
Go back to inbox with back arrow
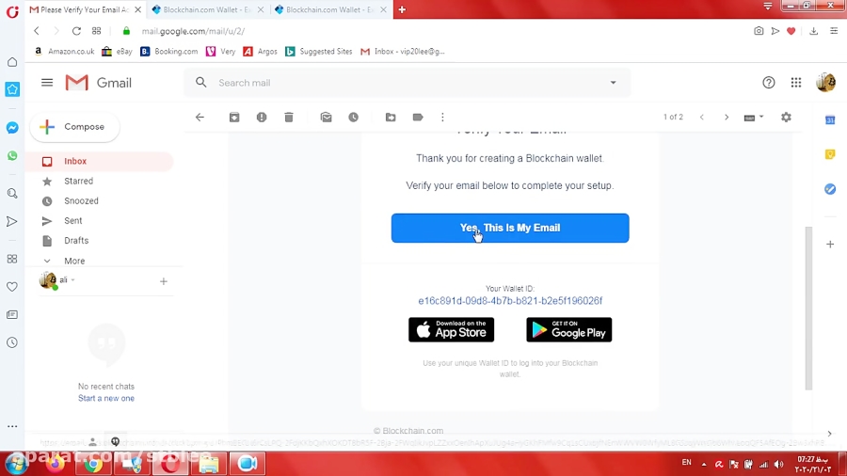click(x=200, y=117)
